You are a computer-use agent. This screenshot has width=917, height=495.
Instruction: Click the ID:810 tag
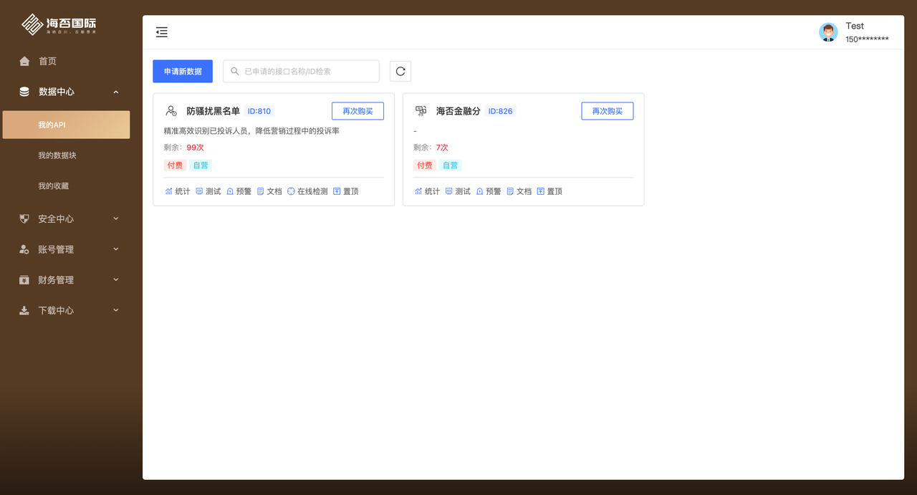pos(259,111)
